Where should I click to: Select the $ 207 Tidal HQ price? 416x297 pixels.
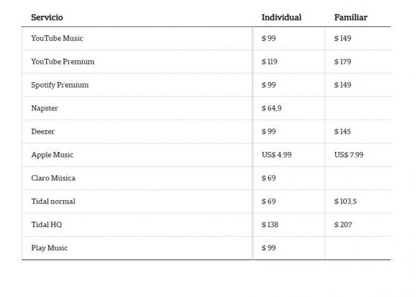pyautogui.click(x=342, y=225)
